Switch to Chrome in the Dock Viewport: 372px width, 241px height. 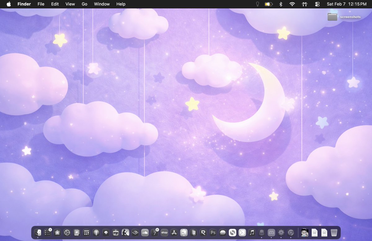(291, 232)
